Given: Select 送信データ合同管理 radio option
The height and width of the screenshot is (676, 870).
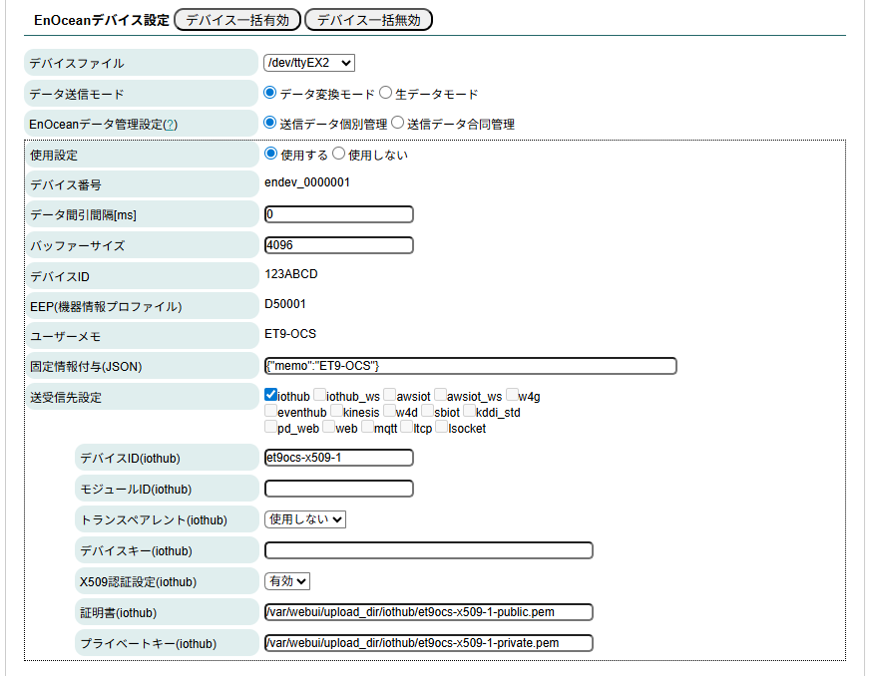Looking at the screenshot, I should pyautogui.click(x=397, y=123).
